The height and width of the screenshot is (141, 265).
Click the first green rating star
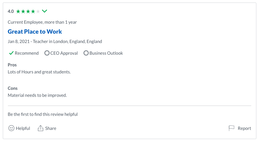18,11
